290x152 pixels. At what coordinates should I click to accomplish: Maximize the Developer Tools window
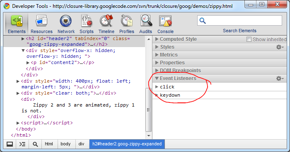point(262,5)
